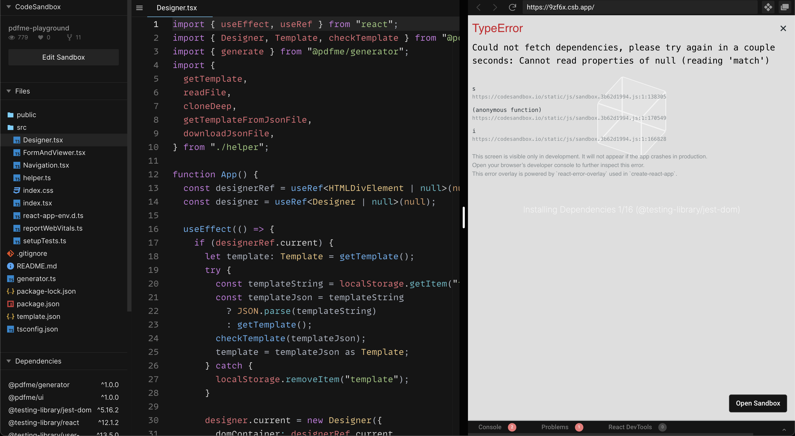Screen dimensions: 795x436
Task: Click the views eye icon
Action: [12, 37]
